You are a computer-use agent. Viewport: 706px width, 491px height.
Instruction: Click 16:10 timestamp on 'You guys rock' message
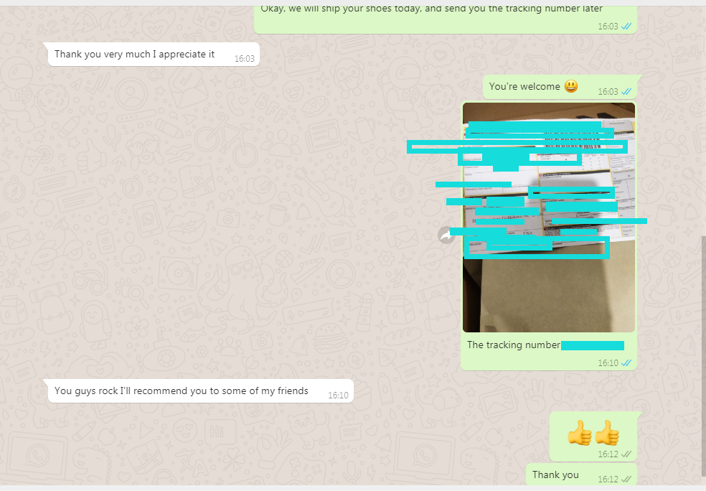click(338, 395)
